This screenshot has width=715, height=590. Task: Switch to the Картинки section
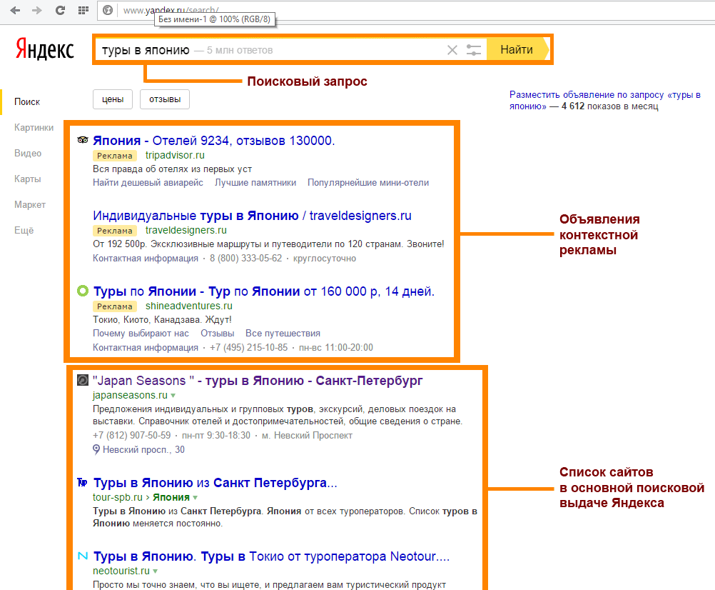[34, 127]
